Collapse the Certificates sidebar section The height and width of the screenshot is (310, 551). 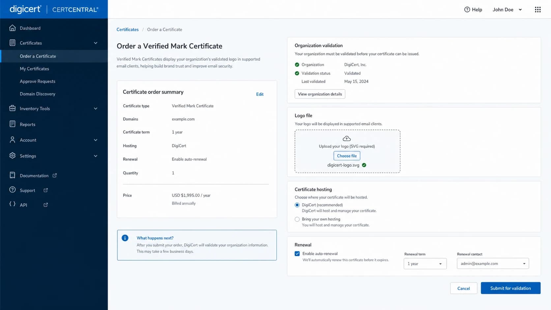pos(96,43)
